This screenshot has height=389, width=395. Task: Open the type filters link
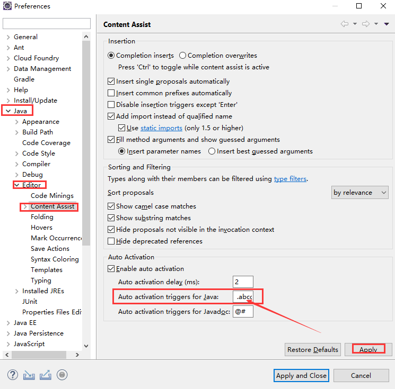[290, 179]
